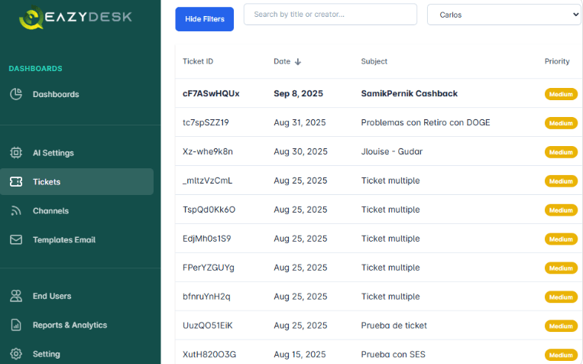Click the Aug 15, 2025 date cell
The height and width of the screenshot is (364, 583).
tap(300, 354)
